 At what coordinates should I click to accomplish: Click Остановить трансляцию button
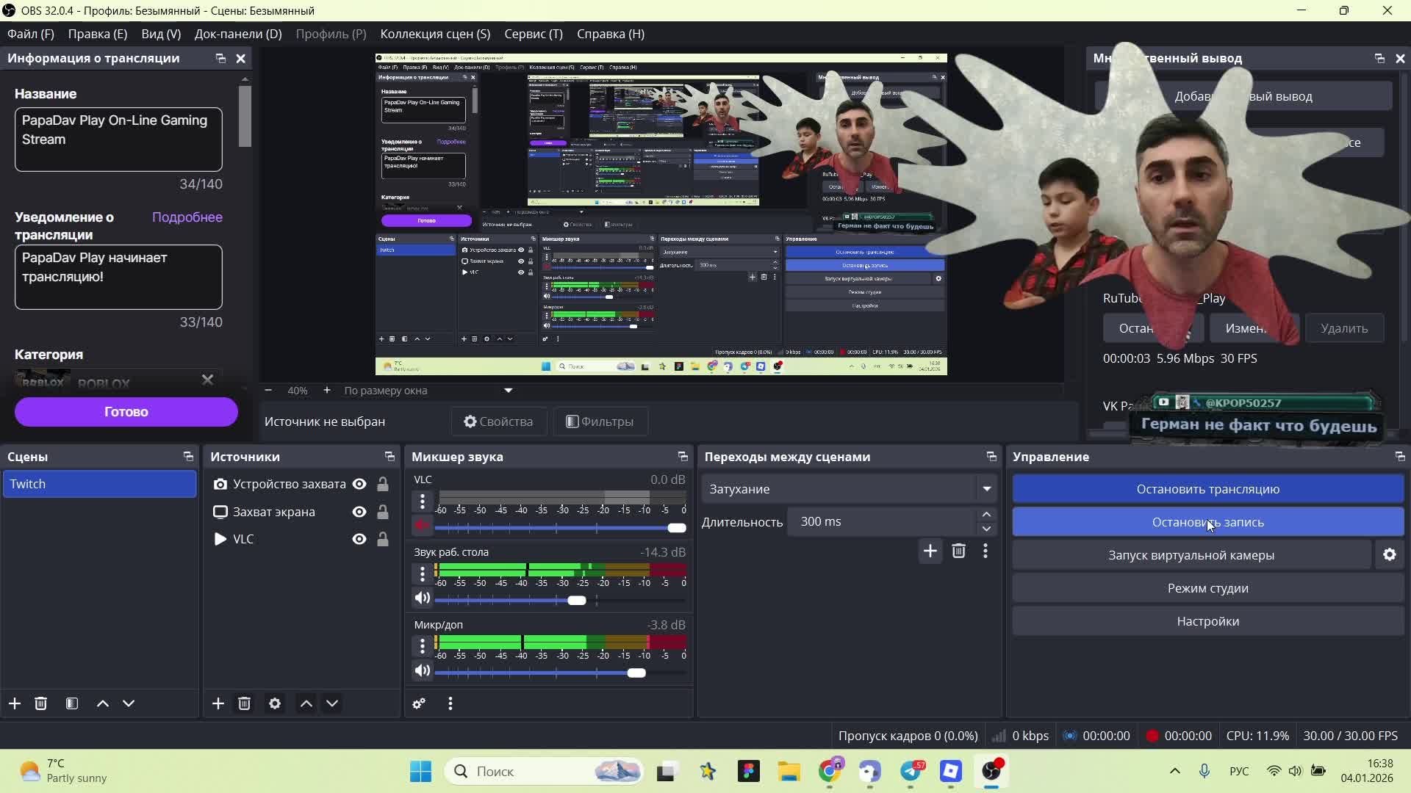point(1207,489)
